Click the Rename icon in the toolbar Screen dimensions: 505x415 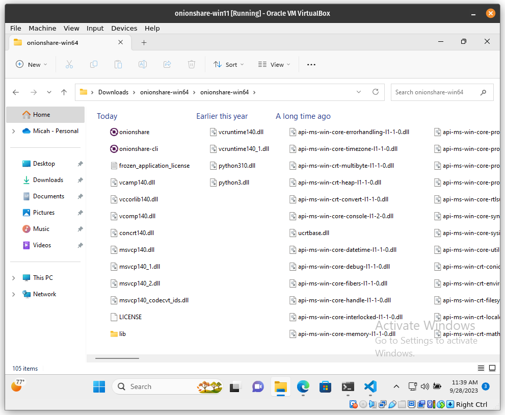(143, 64)
